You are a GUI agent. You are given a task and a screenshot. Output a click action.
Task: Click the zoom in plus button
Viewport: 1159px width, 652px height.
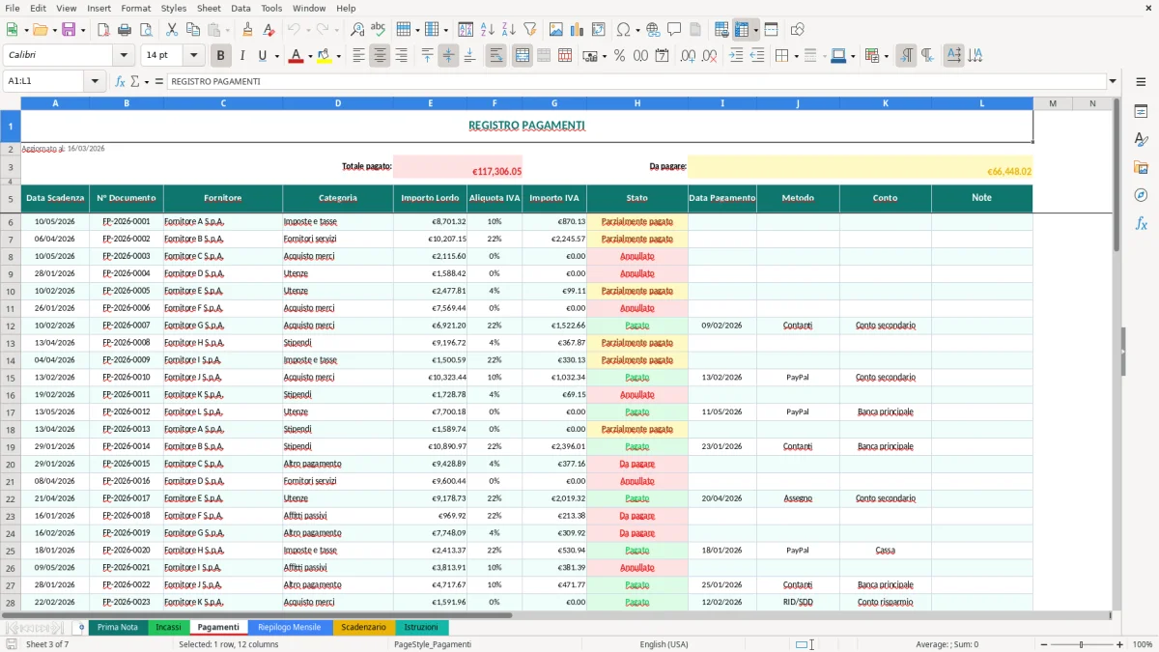point(1121,644)
